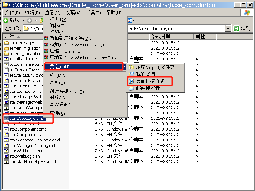
Task: Choose 重命名(M) in the context menu
Action: click(x=86, y=104)
